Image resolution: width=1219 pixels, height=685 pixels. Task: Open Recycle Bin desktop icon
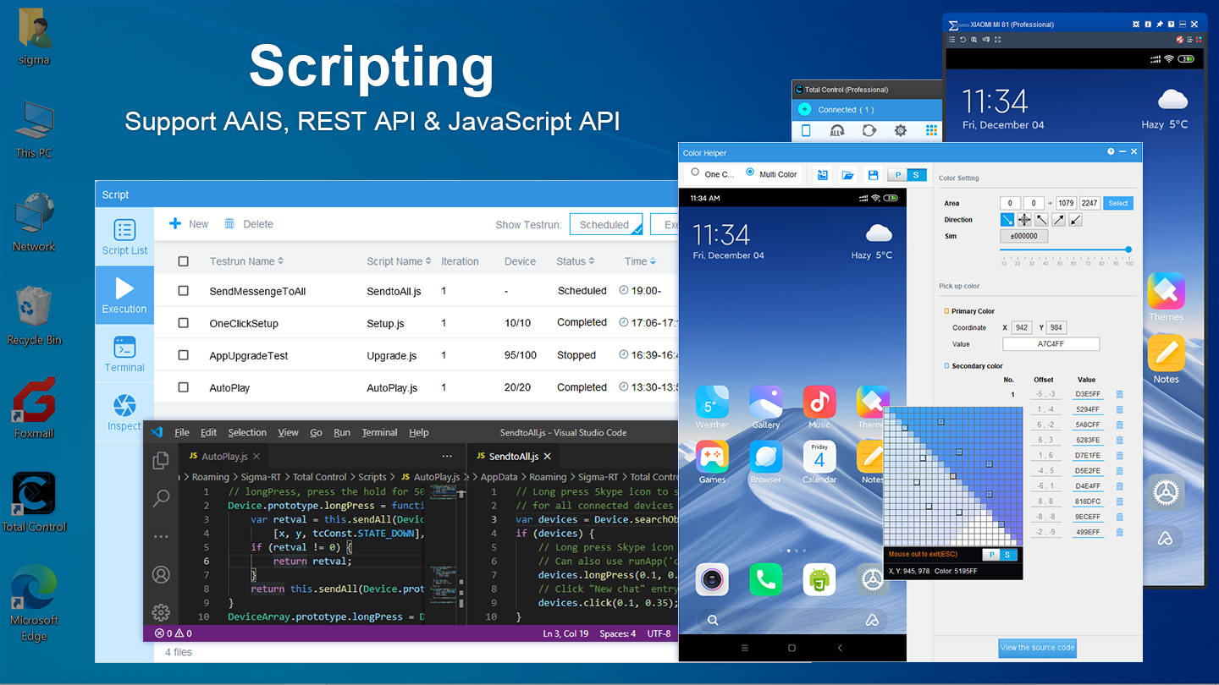tap(35, 315)
